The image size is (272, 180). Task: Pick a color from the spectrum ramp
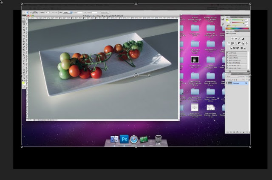tap(238, 29)
